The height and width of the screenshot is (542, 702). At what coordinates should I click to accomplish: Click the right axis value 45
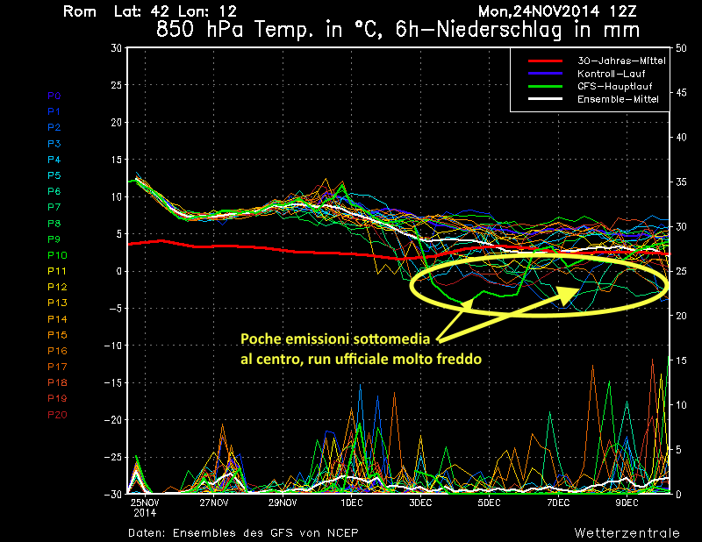coord(681,93)
